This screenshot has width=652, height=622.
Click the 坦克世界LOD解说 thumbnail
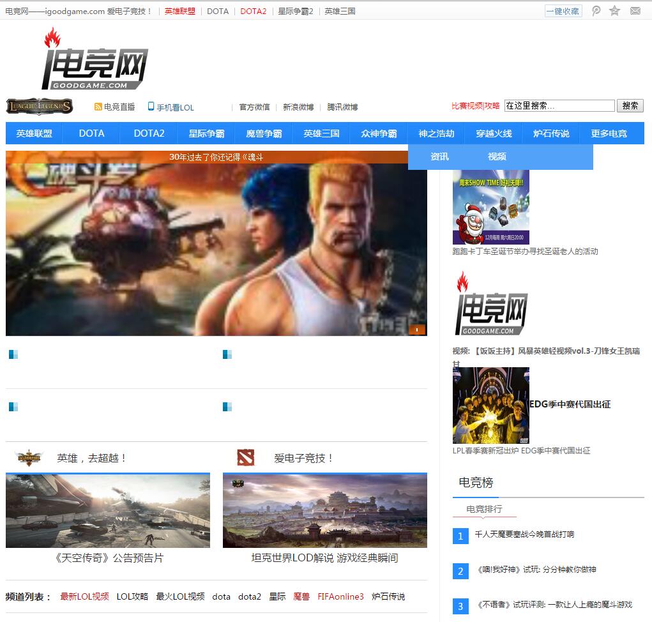[325, 510]
